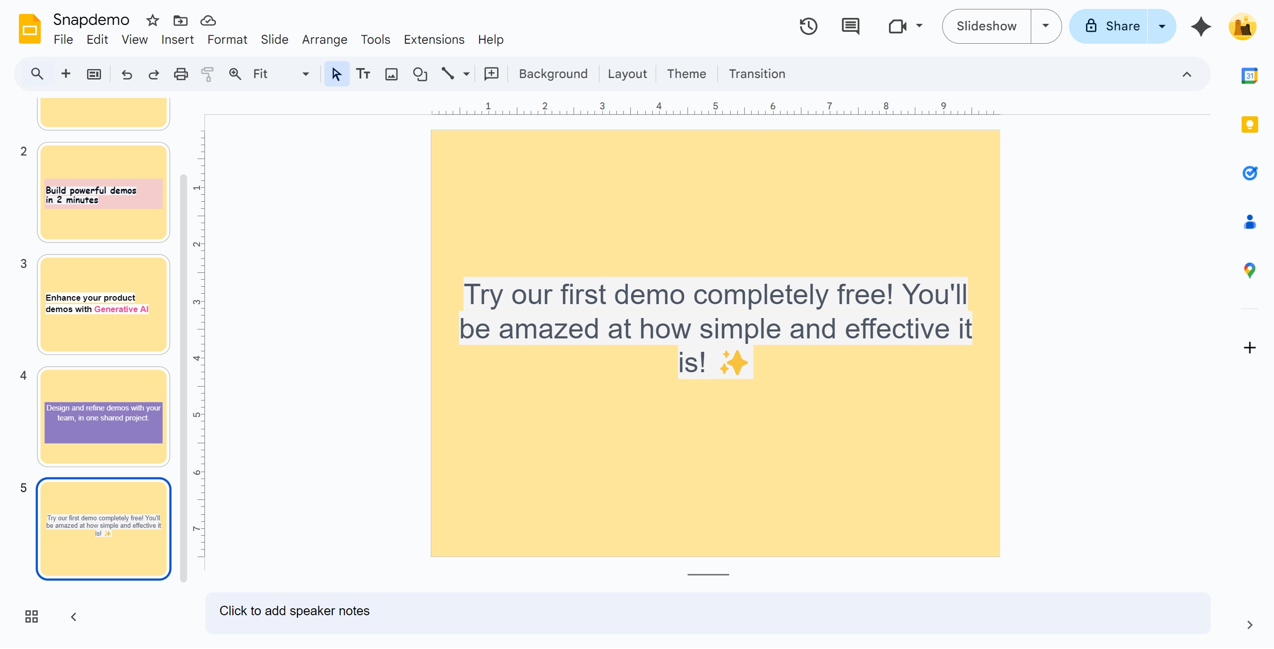Image resolution: width=1274 pixels, height=649 pixels.
Task: Hide the menus with up chevron
Action: tap(1187, 75)
